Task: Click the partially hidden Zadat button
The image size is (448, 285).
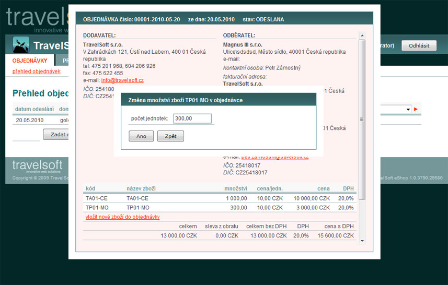Action: click(56, 134)
